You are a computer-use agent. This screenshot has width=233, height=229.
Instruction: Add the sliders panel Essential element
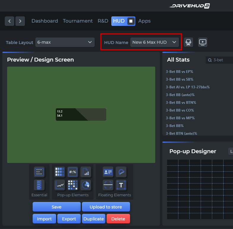click(x=39, y=172)
